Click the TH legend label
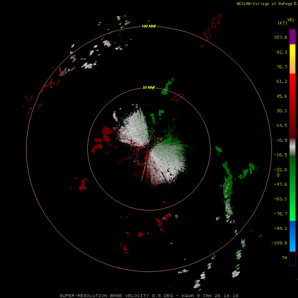 (284, 258)
